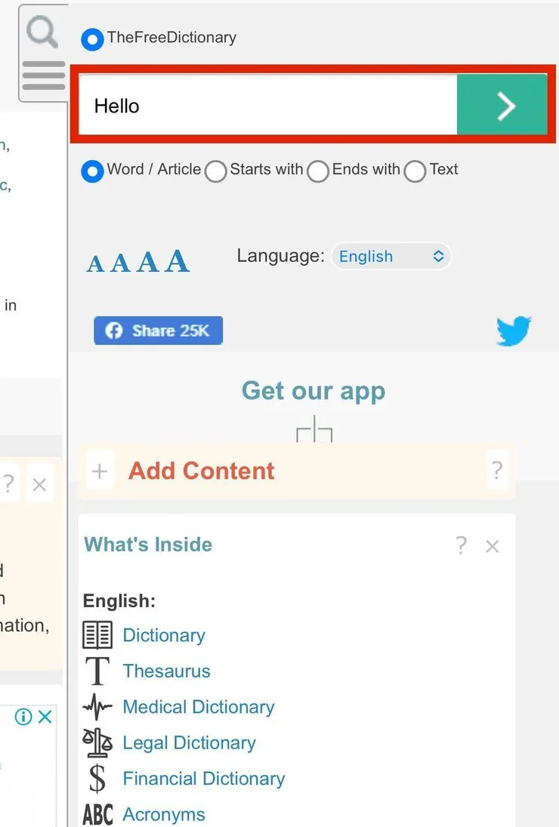This screenshot has width=559, height=827.
Task: Open the hamburger menu icon
Action: 44,76
